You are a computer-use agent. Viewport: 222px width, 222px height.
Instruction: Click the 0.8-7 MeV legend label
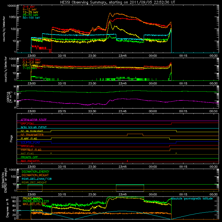click(x=30, y=65)
